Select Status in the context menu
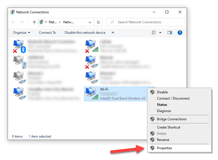Viewport: 218px width, 160px height. 162,105
